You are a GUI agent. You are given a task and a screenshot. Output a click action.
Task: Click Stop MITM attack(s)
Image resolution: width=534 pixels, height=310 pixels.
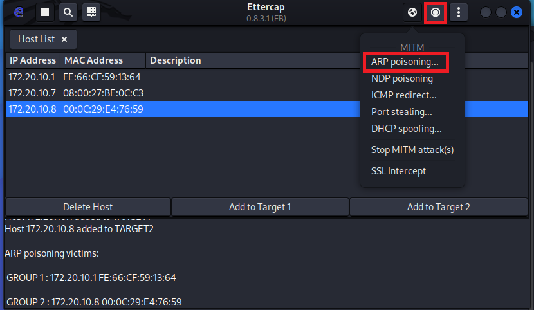[412, 150]
